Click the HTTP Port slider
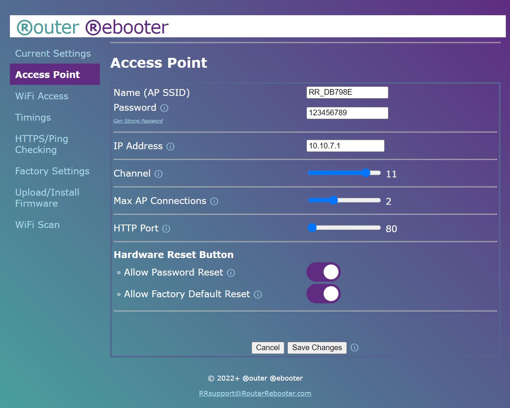The image size is (510, 408). point(344,228)
